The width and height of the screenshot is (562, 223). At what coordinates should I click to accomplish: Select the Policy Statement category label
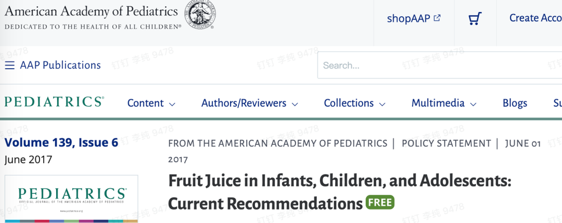(x=446, y=144)
